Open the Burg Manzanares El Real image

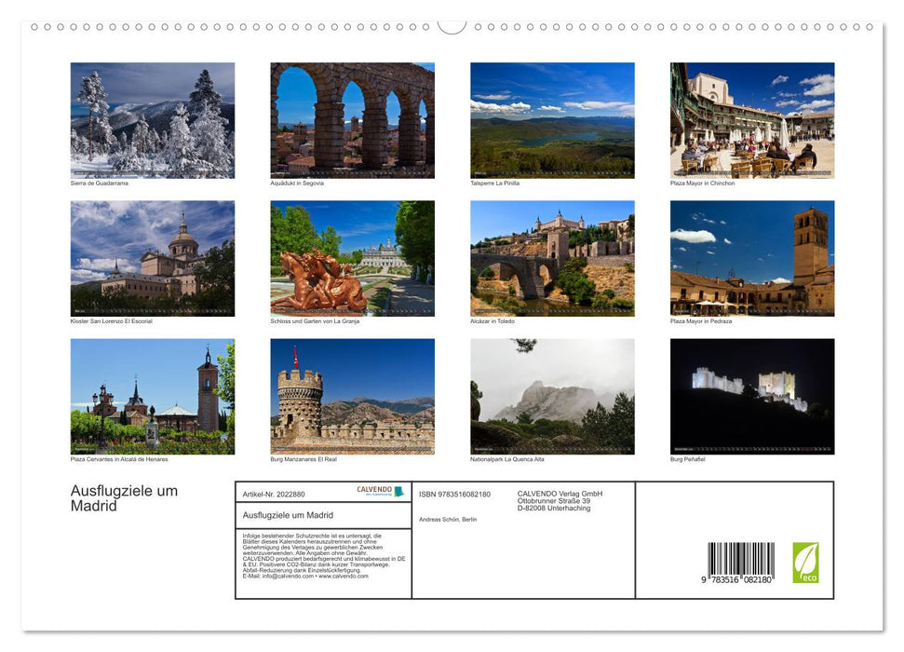point(352,395)
